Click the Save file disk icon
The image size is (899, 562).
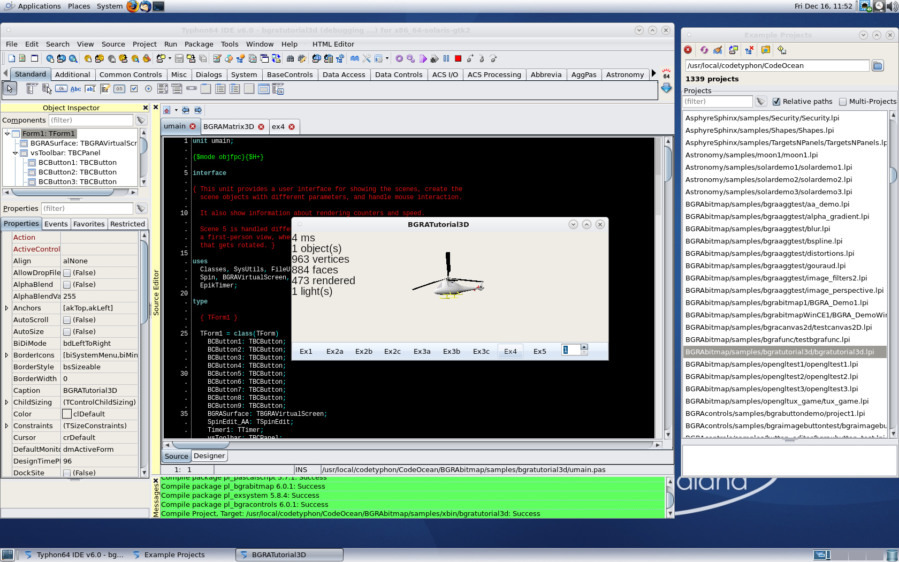(x=179, y=58)
